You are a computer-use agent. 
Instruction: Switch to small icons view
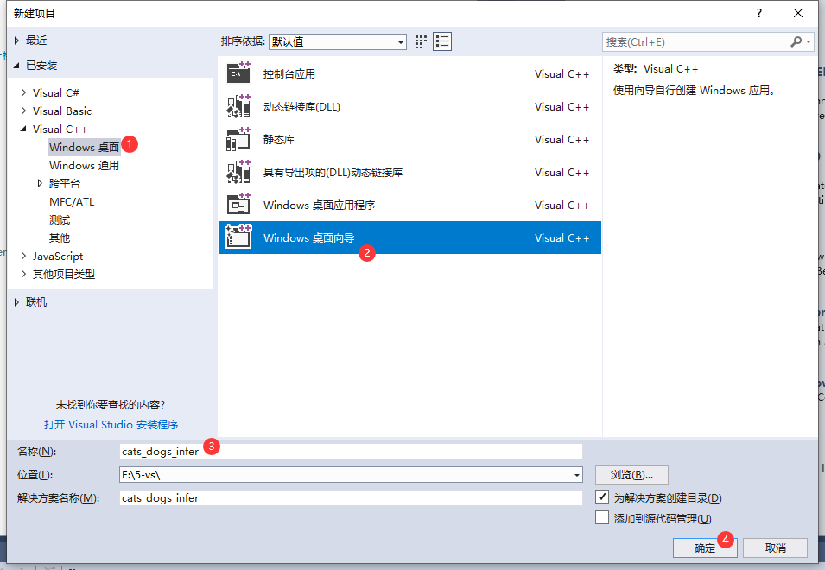pyautogui.click(x=421, y=41)
